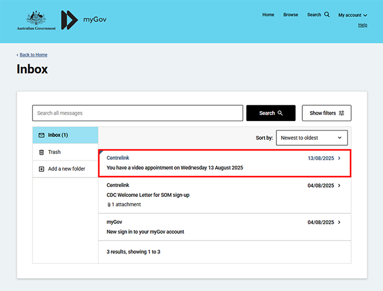Click the Centrelink sender on the CDC letter row
The width and height of the screenshot is (383, 291).
point(118,185)
